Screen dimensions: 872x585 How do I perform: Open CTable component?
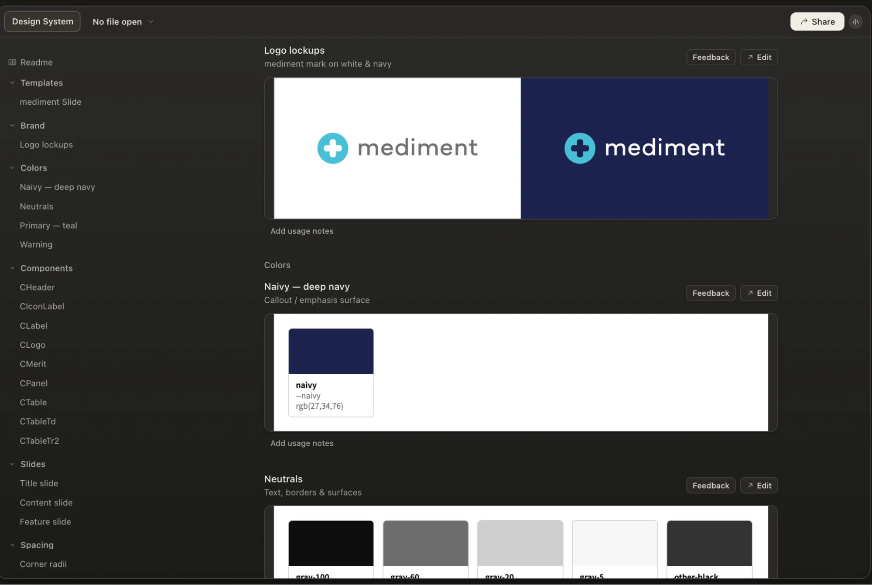(33, 403)
